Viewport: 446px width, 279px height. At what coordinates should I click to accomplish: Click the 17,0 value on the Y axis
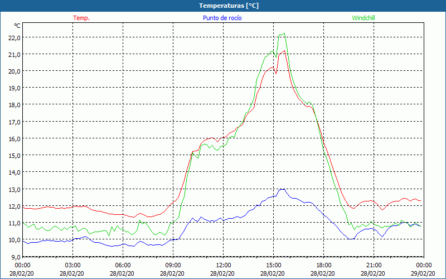[x=14, y=122]
